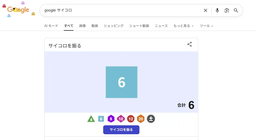Choose the orange 20-sided die

[141, 119]
